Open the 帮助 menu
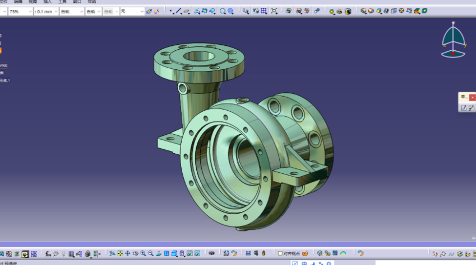 [92, 2]
